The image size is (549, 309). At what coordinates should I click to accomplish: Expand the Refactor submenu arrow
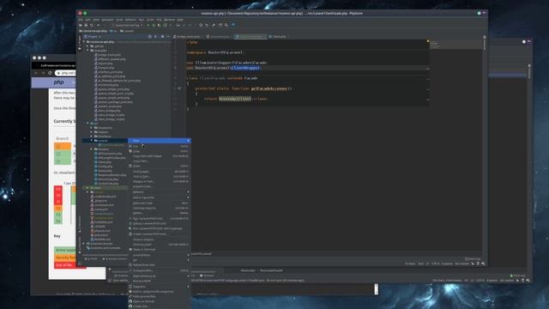point(188,192)
